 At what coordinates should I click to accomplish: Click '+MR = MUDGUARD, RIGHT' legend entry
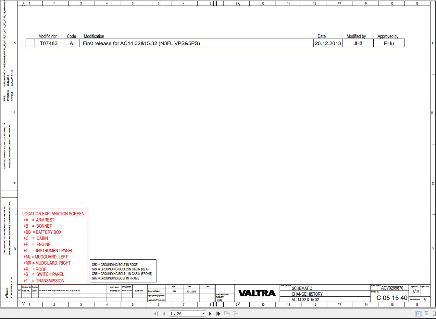[x=47, y=263]
